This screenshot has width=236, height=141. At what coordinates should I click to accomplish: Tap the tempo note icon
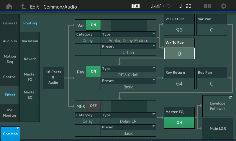[181, 6]
